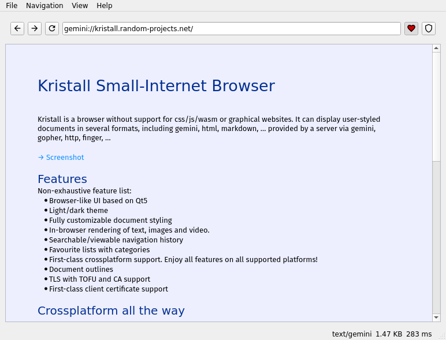Screen dimensions: 446x340
Task: Click the 283 ms load time indicator
Action: 419,334
